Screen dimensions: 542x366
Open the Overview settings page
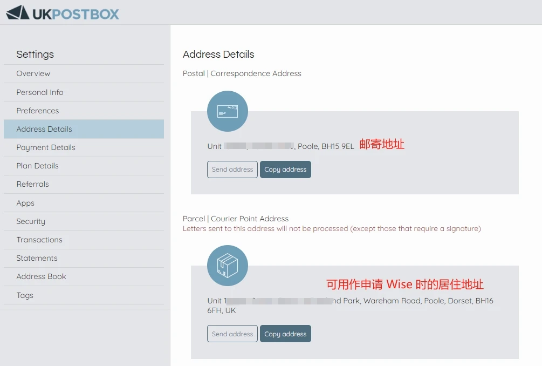33,74
